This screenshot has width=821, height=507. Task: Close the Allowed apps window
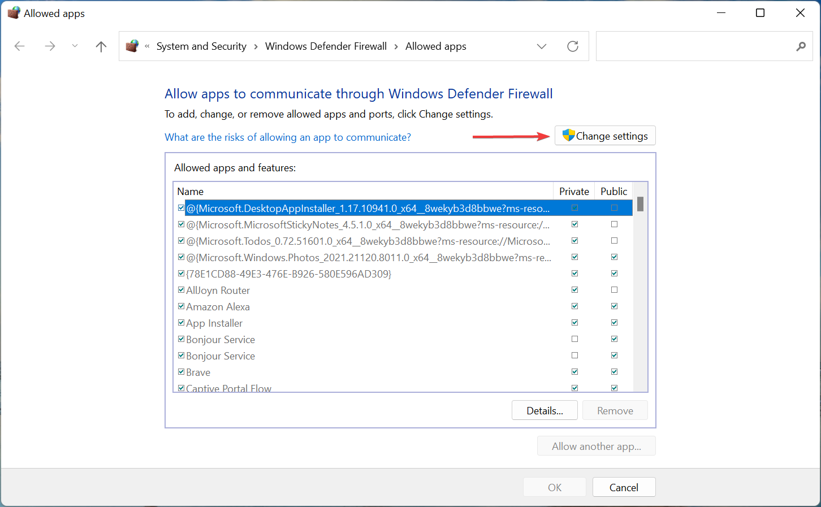click(800, 13)
